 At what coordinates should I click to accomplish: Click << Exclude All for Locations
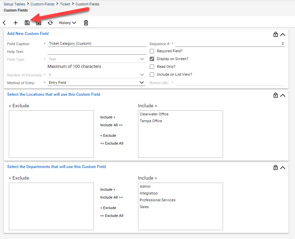click(112, 143)
